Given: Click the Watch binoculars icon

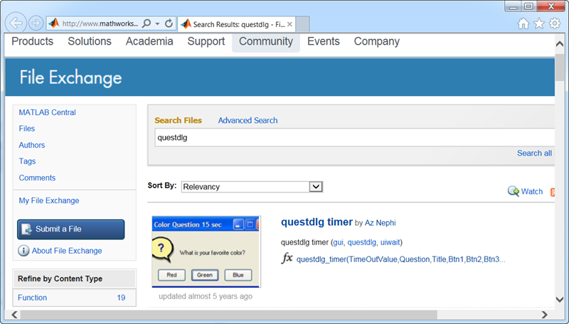Looking at the screenshot, I should click(x=513, y=191).
